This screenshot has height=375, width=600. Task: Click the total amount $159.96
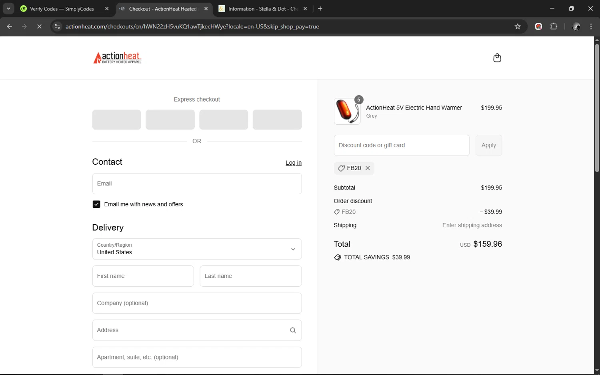point(488,244)
